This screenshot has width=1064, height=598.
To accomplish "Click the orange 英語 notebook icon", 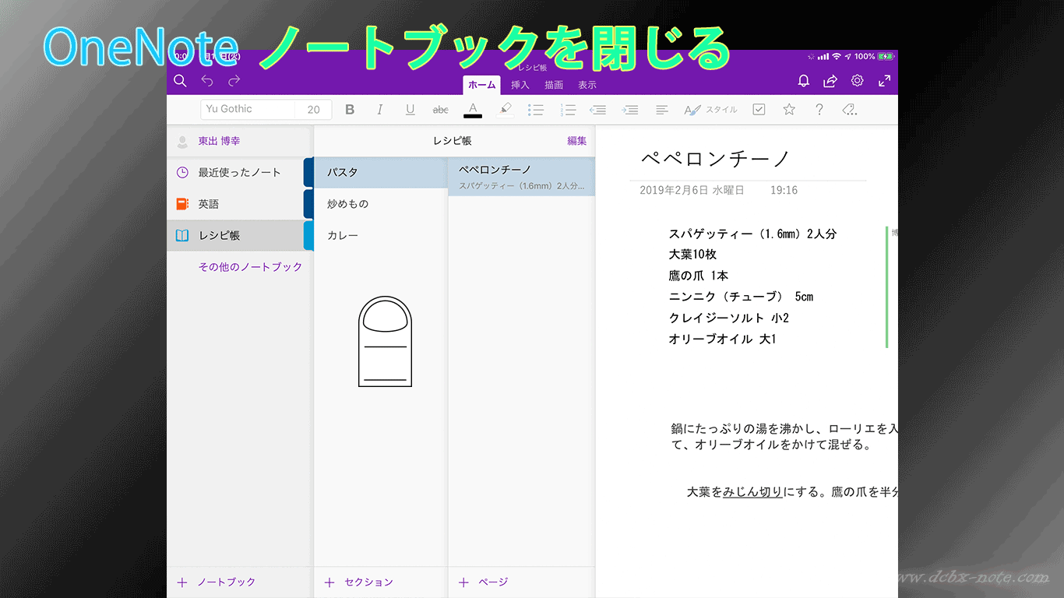I will 182,204.
